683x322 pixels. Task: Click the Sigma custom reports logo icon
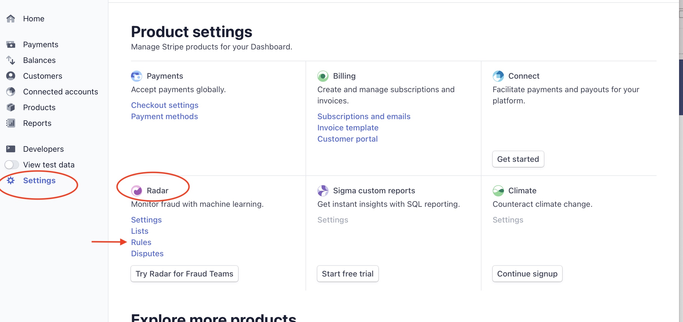pyautogui.click(x=323, y=191)
